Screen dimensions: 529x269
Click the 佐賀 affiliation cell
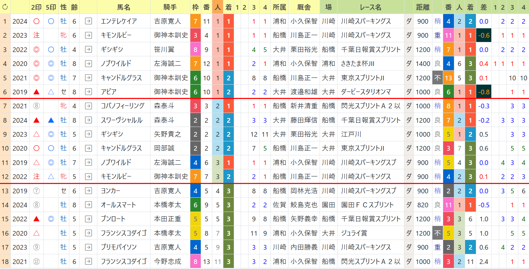279,205
